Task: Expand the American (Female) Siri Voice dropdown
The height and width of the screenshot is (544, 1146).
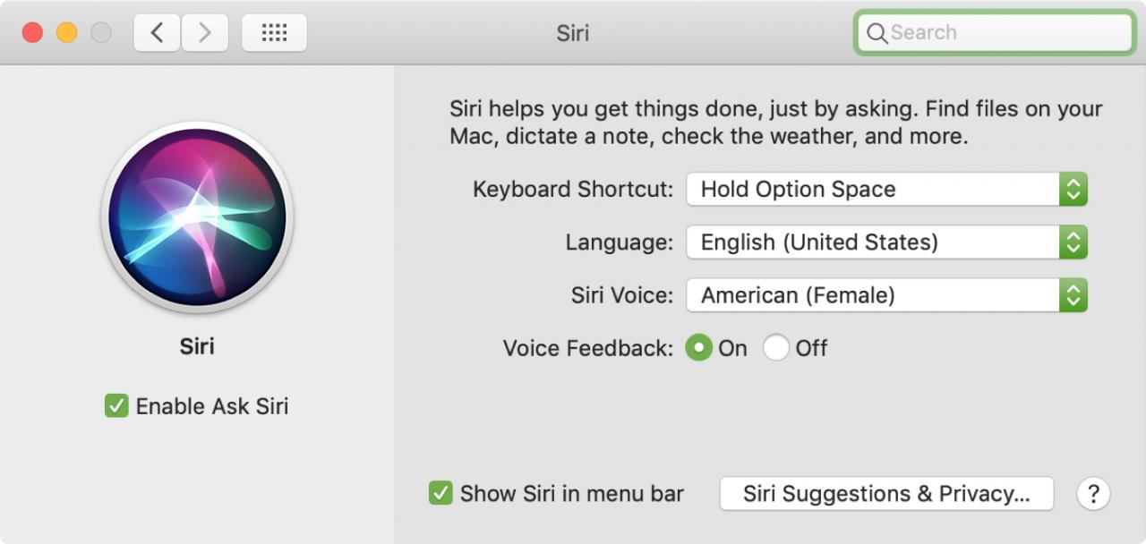Action: pyautogui.click(x=886, y=295)
